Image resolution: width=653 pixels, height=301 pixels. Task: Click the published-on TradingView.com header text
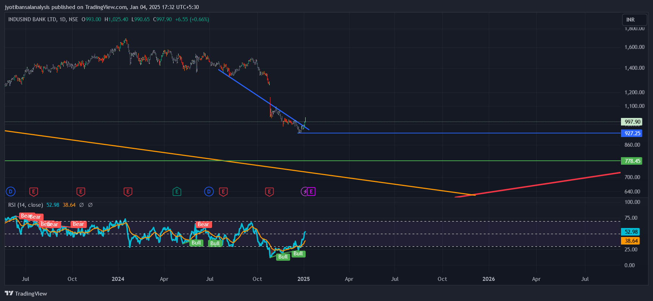[x=102, y=7]
